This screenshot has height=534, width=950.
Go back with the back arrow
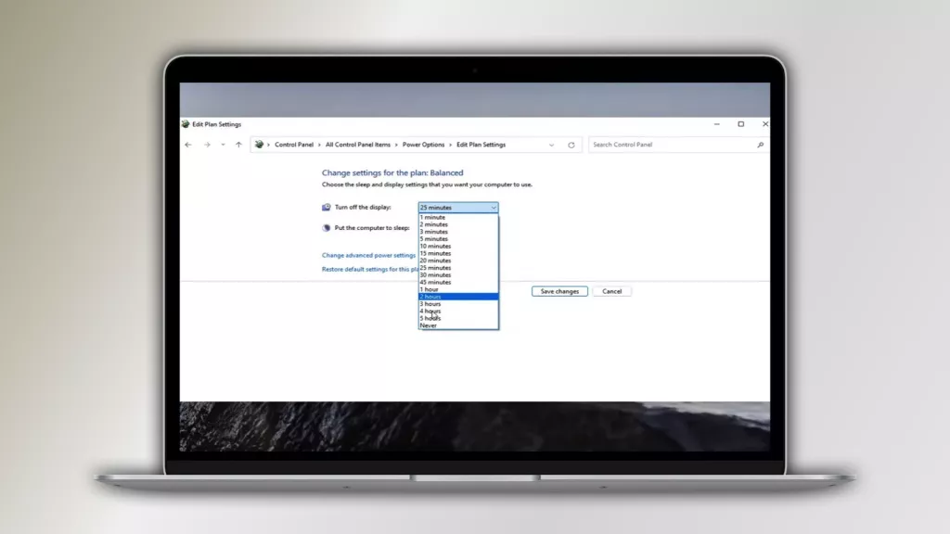(188, 145)
